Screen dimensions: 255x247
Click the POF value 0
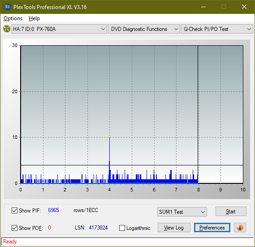(x=49, y=227)
